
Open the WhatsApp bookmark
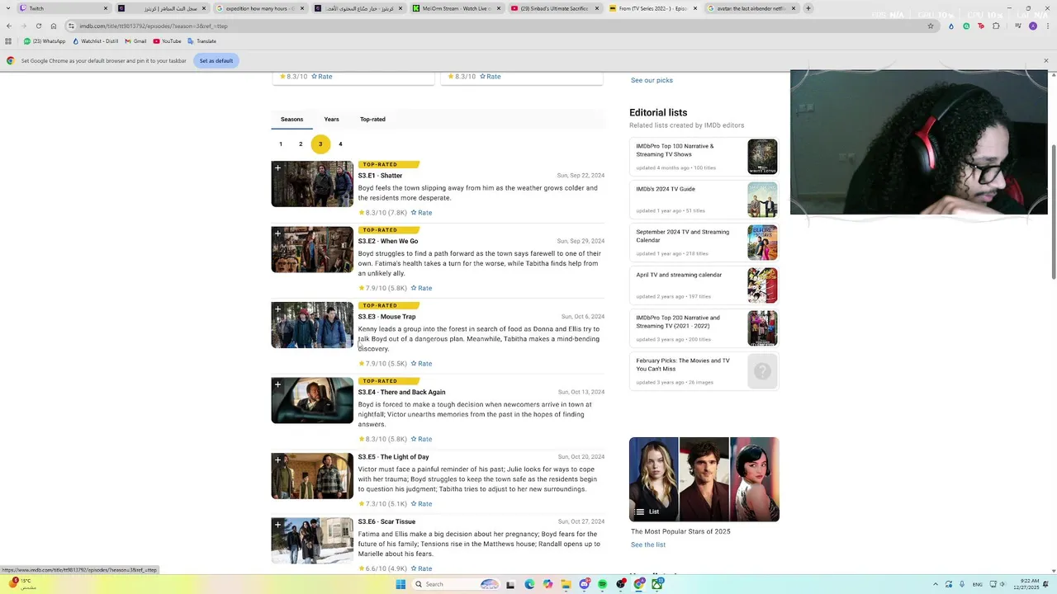pos(45,41)
